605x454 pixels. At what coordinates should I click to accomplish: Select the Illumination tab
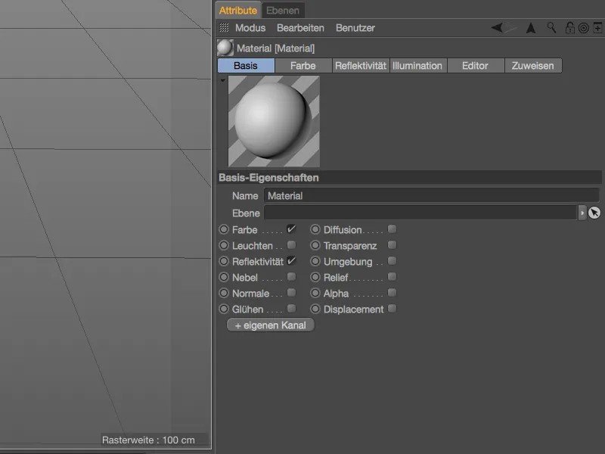(418, 66)
